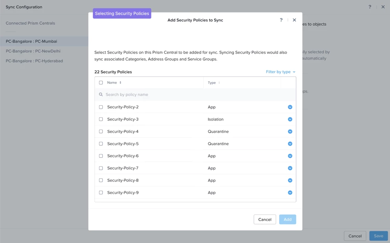Screen dimensions: 390x243
Task: Sort policies by Name column arrows
Action: click(x=120, y=82)
